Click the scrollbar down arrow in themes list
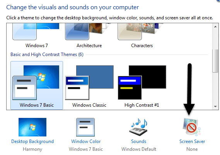Viewport: 220px width, 155px height. [x=215, y=107]
